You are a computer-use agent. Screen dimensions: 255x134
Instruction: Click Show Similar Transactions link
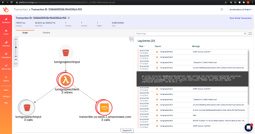(x=240, y=18)
